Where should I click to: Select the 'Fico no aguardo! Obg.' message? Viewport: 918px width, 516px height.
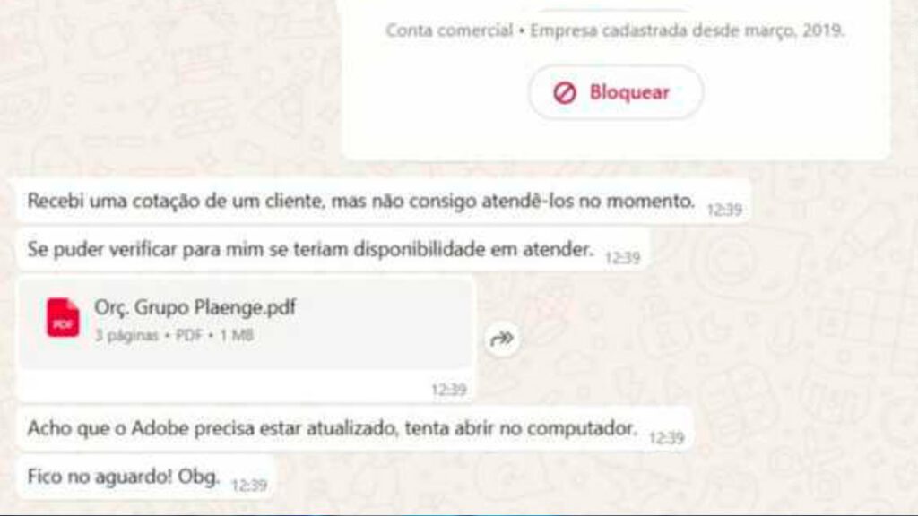coord(146,477)
